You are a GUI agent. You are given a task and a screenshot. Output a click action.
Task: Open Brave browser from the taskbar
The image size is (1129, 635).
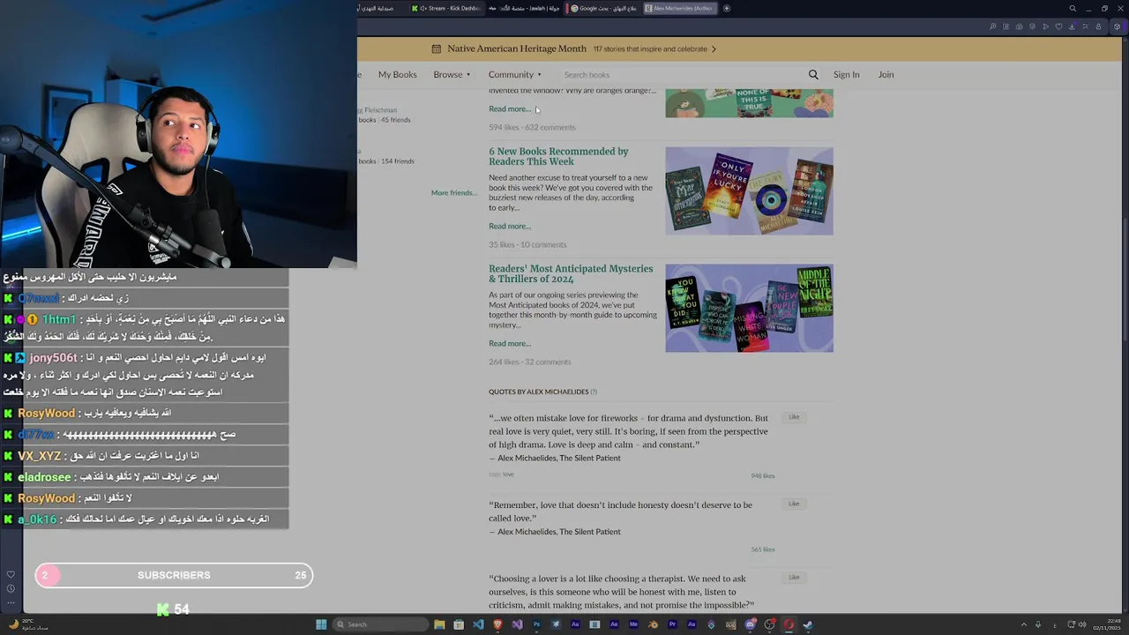pos(497,624)
